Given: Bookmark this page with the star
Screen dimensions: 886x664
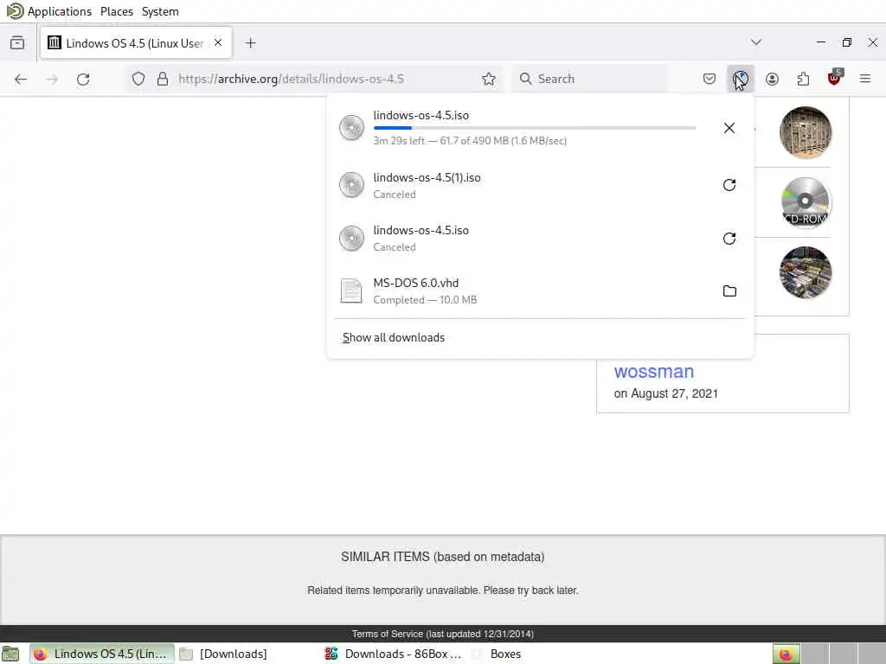Looking at the screenshot, I should click(x=489, y=79).
